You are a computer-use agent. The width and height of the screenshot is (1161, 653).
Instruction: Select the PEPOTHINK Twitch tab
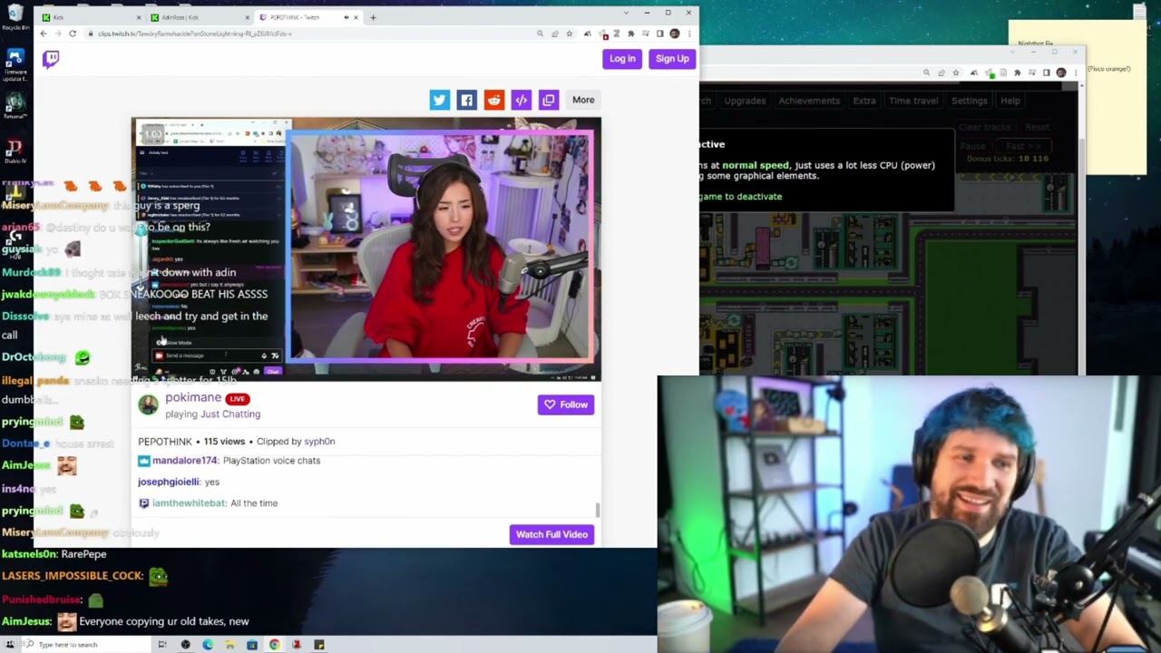click(x=308, y=17)
